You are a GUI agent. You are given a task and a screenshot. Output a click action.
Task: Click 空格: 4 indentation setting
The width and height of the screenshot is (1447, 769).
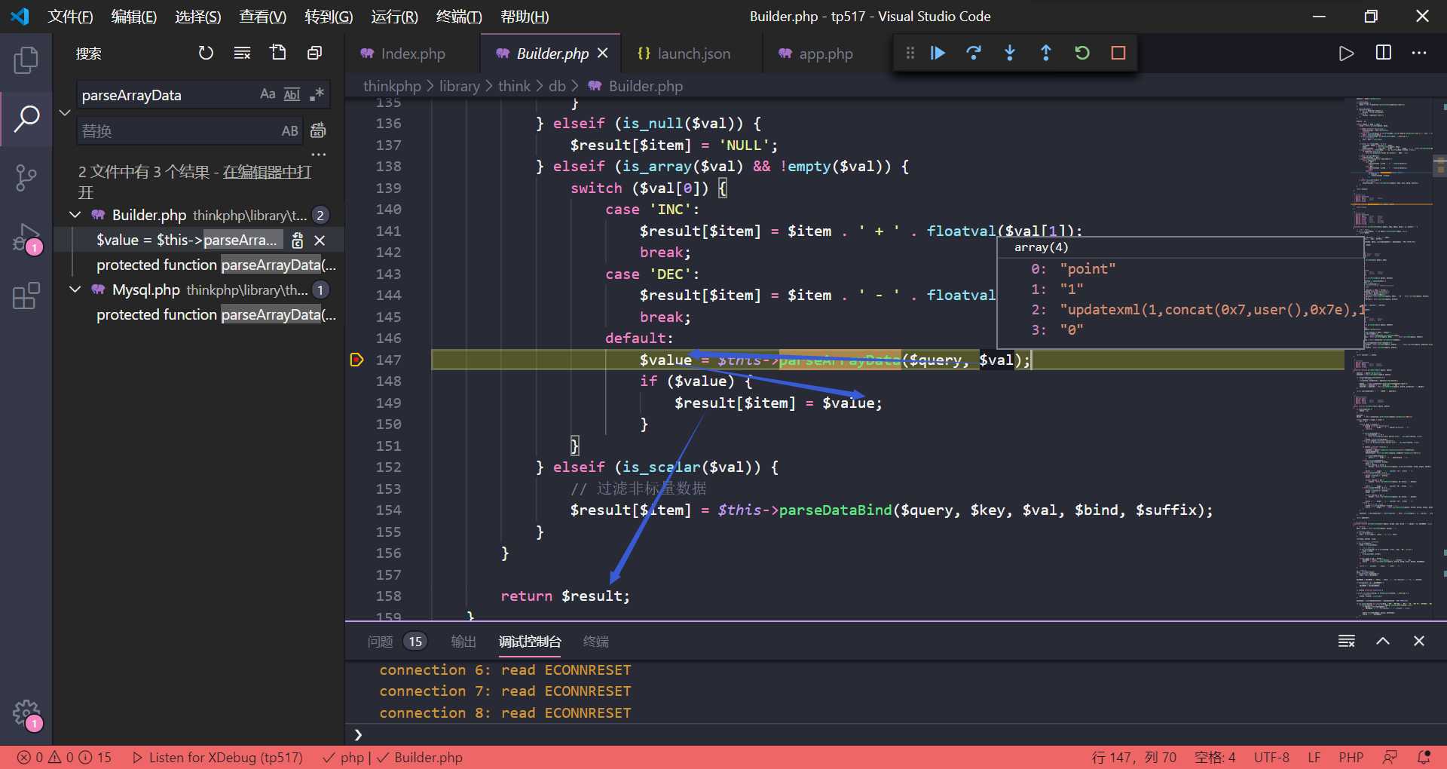pyautogui.click(x=1215, y=757)
